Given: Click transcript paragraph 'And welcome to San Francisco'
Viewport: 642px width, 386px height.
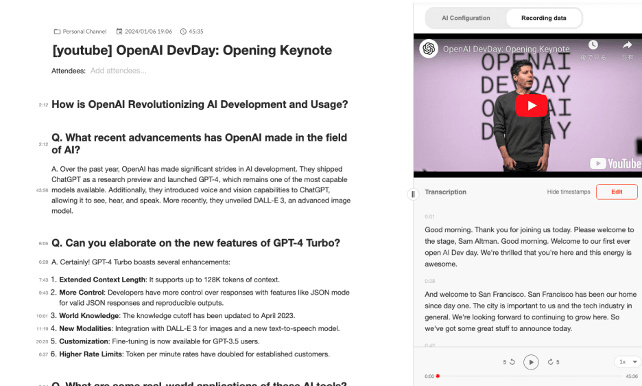Looking at the screenshot, I should click(x=531, y=311).
